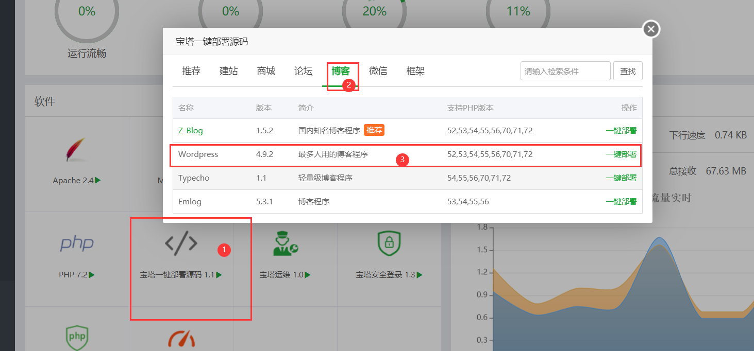Click the 运行流畅 status label

pos(87,54)
